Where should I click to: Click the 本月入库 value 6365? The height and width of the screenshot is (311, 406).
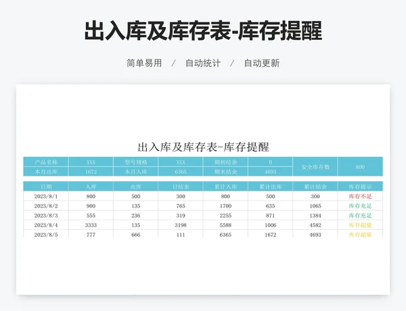click(181, 172)
